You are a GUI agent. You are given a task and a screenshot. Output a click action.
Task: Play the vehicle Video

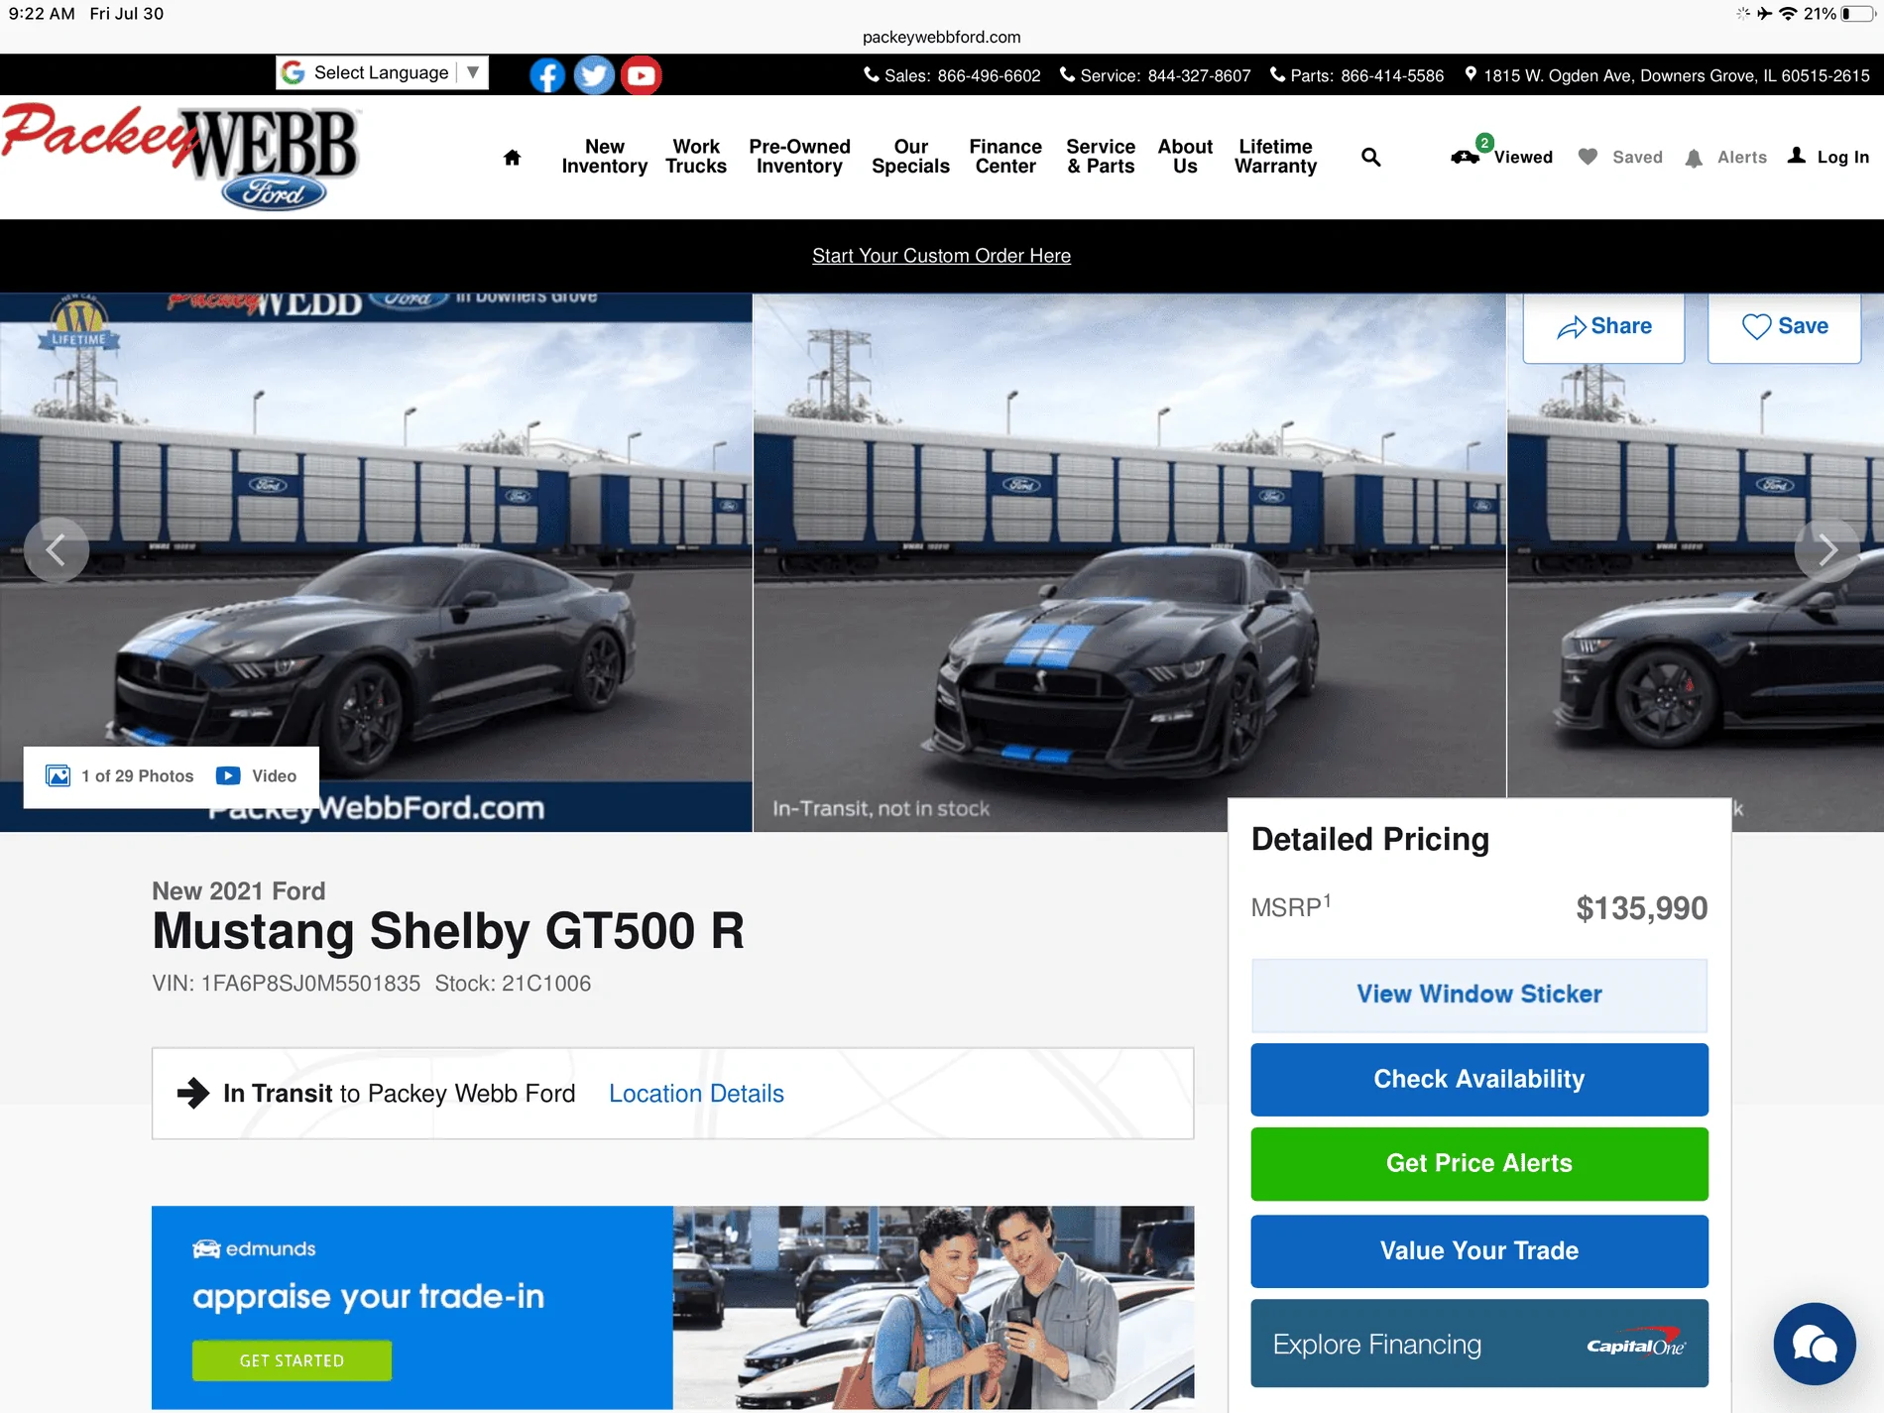[257, 775]
